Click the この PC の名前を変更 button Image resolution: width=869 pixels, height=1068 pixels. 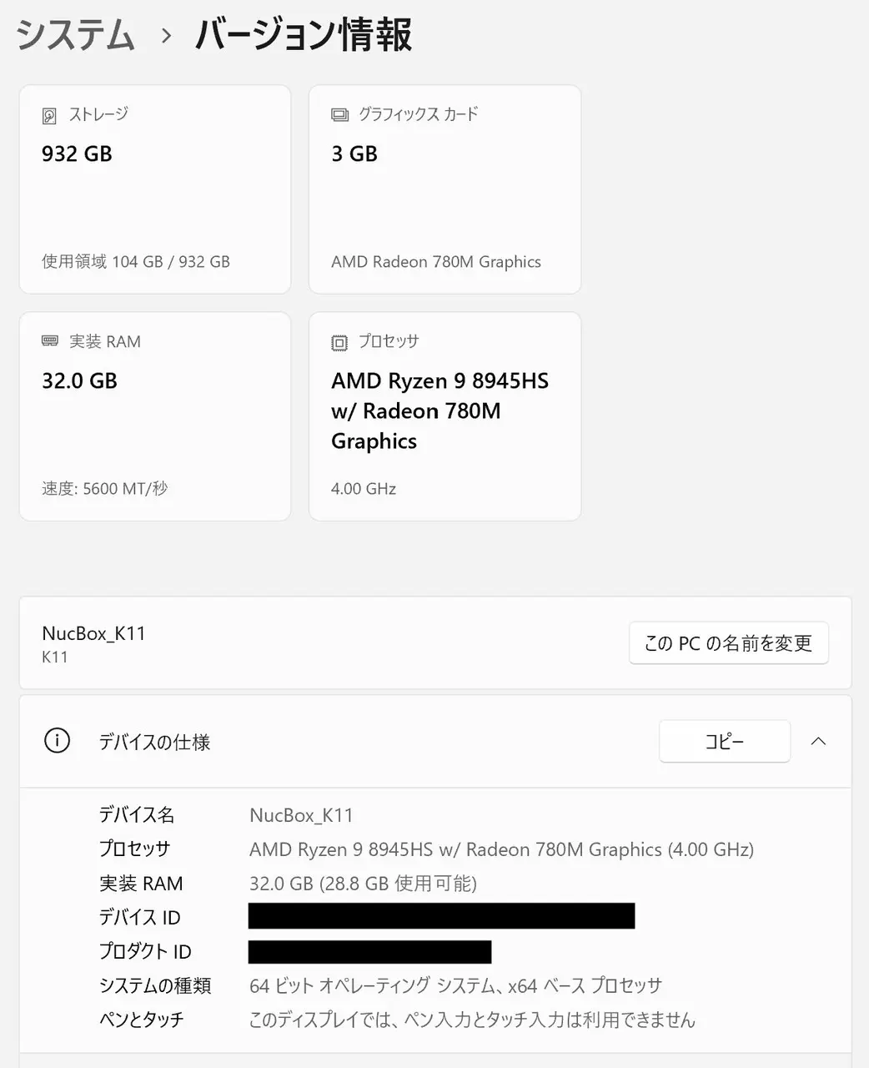728,643
